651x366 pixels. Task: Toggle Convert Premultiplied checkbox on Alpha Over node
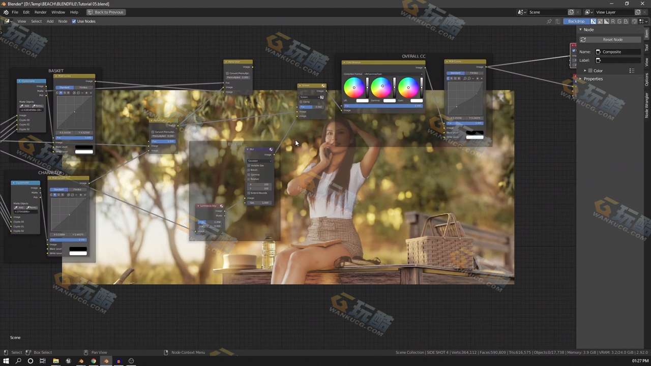pos(227,73)
